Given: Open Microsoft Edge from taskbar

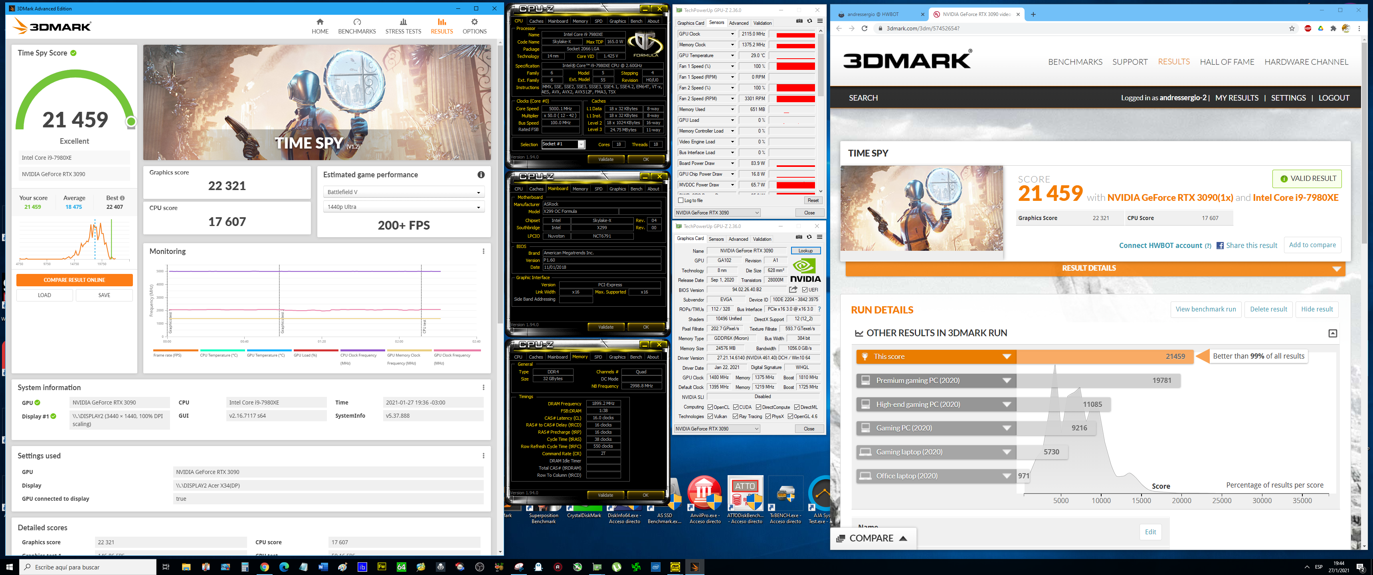Looking at the screenshot, I should point(283,567).
